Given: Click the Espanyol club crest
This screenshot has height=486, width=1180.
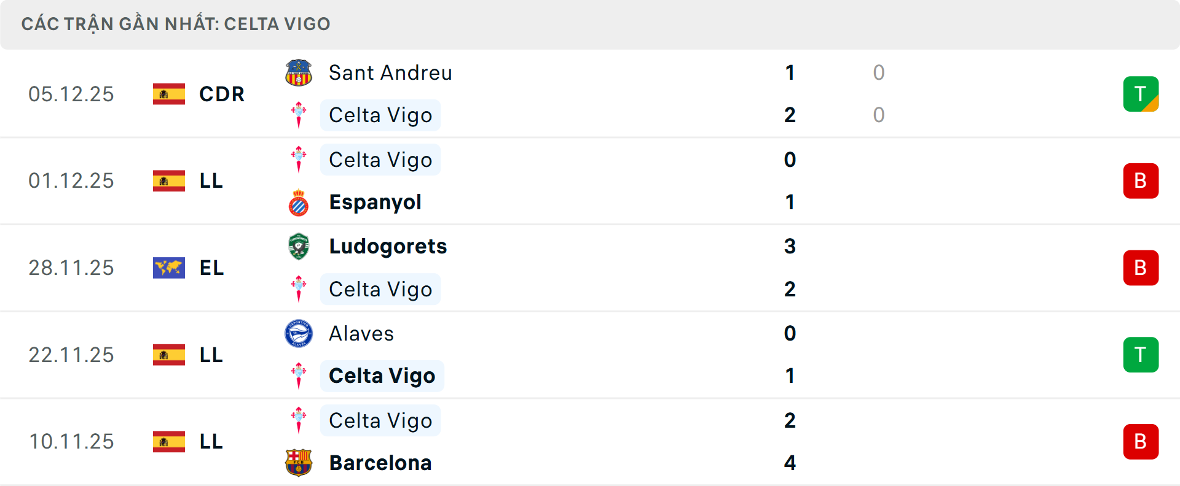Looking at the screenshot, I should (299, 202).
